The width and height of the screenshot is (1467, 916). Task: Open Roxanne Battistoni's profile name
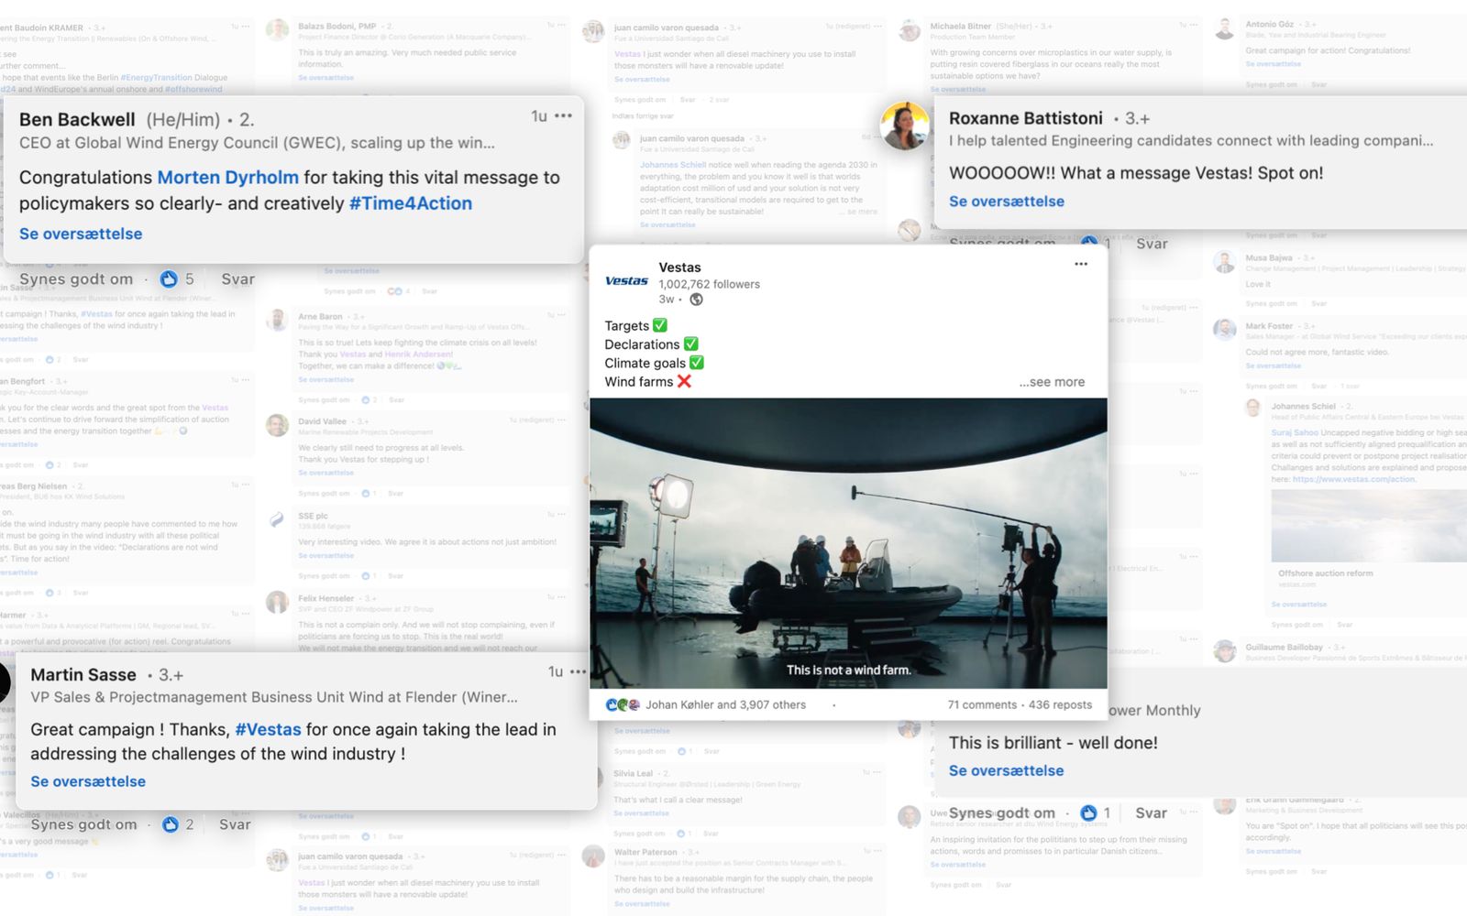pos(1026,118)
